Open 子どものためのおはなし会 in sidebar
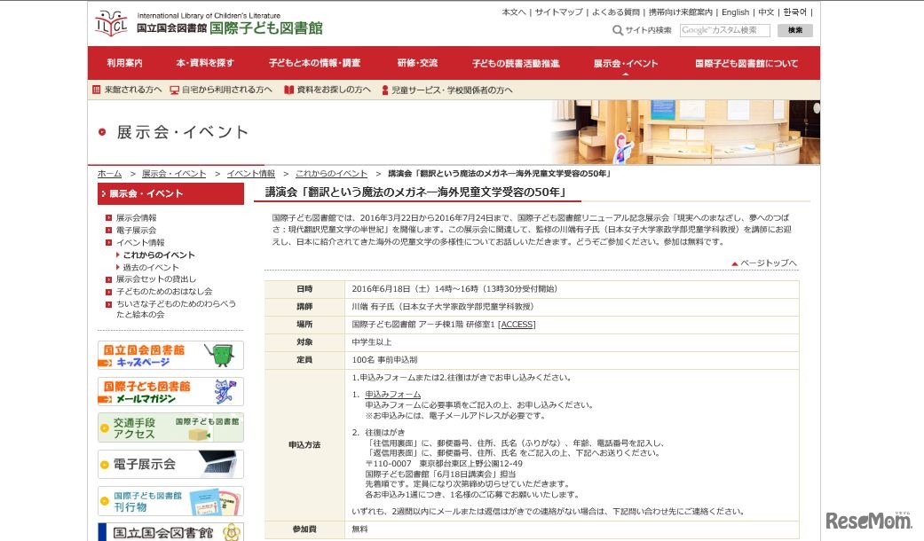Image resolution: width=924 pixels, height=541 pixels. [x=164, y=292]
